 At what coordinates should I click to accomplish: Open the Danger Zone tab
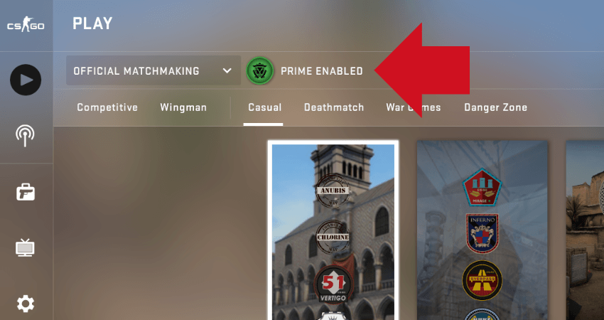click(495, 107)
